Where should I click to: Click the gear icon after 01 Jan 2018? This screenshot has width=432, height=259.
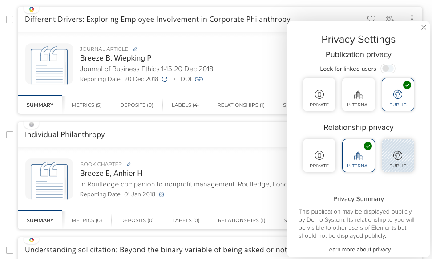coord(161,194)
